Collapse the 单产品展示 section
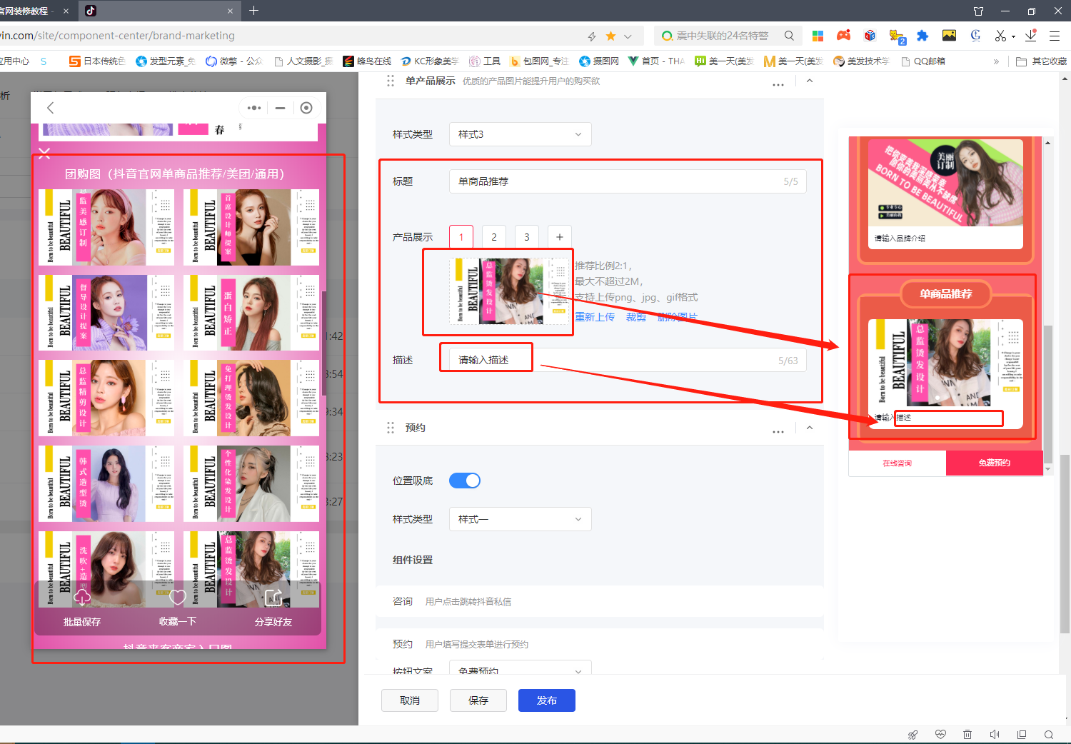The height and width of the screenshot is (744, 1071). (x=809, y=81)
